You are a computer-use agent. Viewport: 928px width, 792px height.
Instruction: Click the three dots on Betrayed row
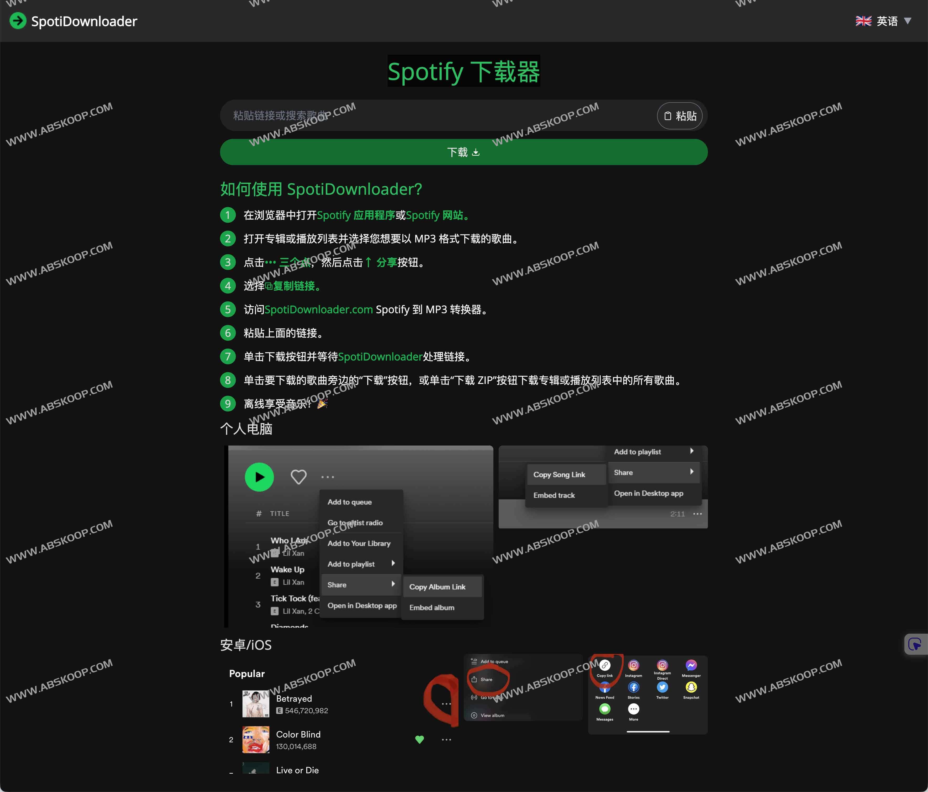point(446,704)
